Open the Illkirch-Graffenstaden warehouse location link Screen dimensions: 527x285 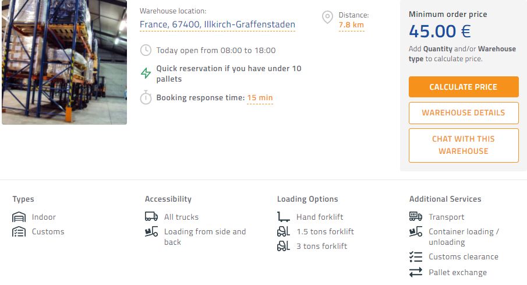coord(217,24)
